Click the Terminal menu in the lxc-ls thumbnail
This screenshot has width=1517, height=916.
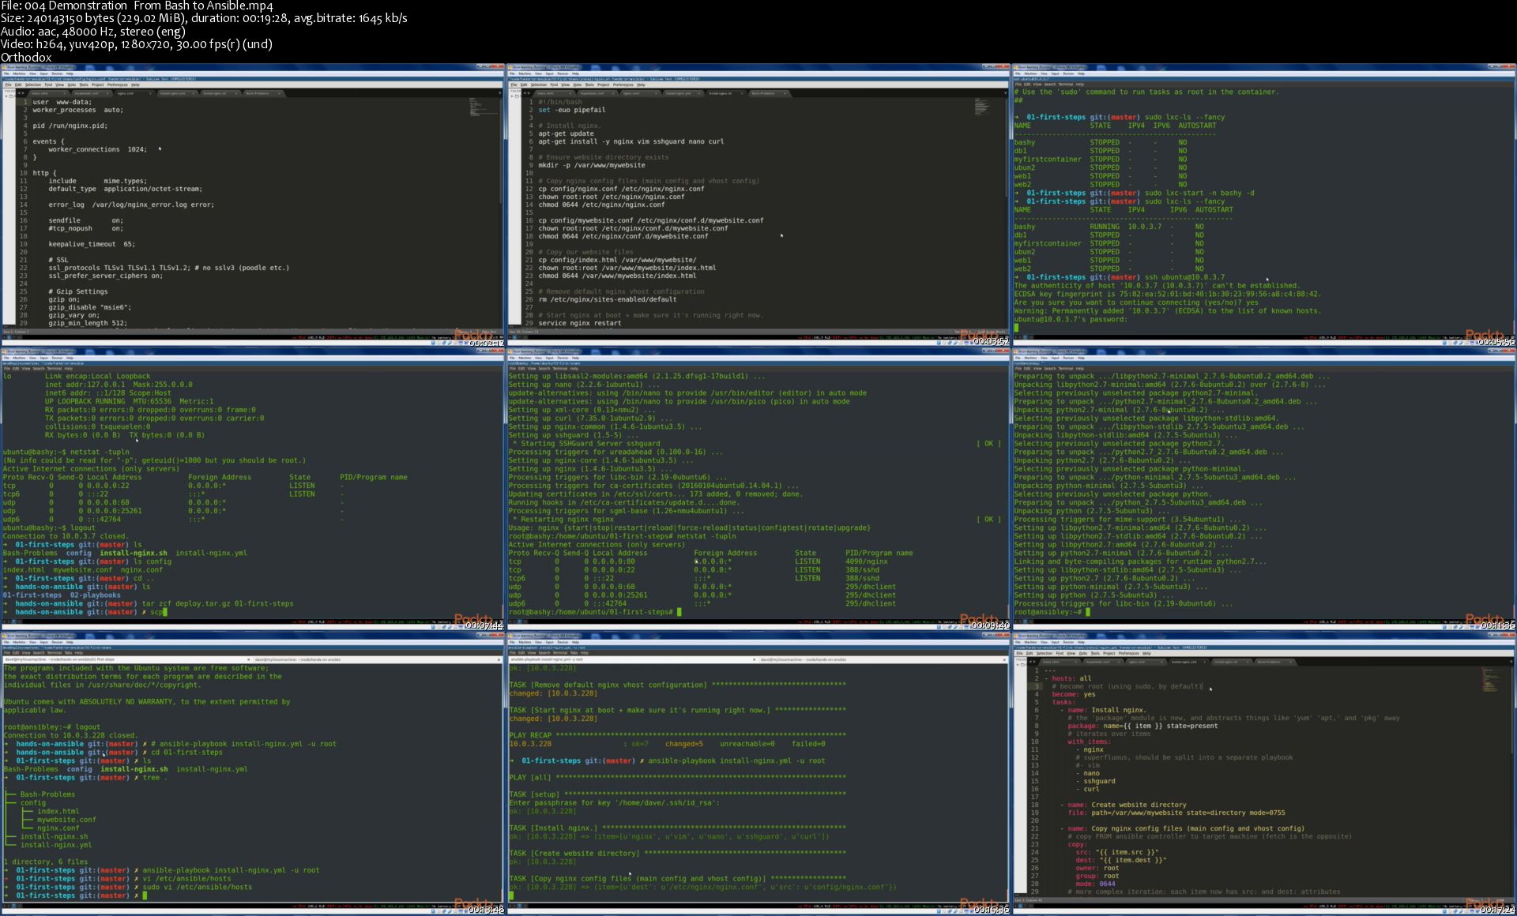click(1065, 84)
